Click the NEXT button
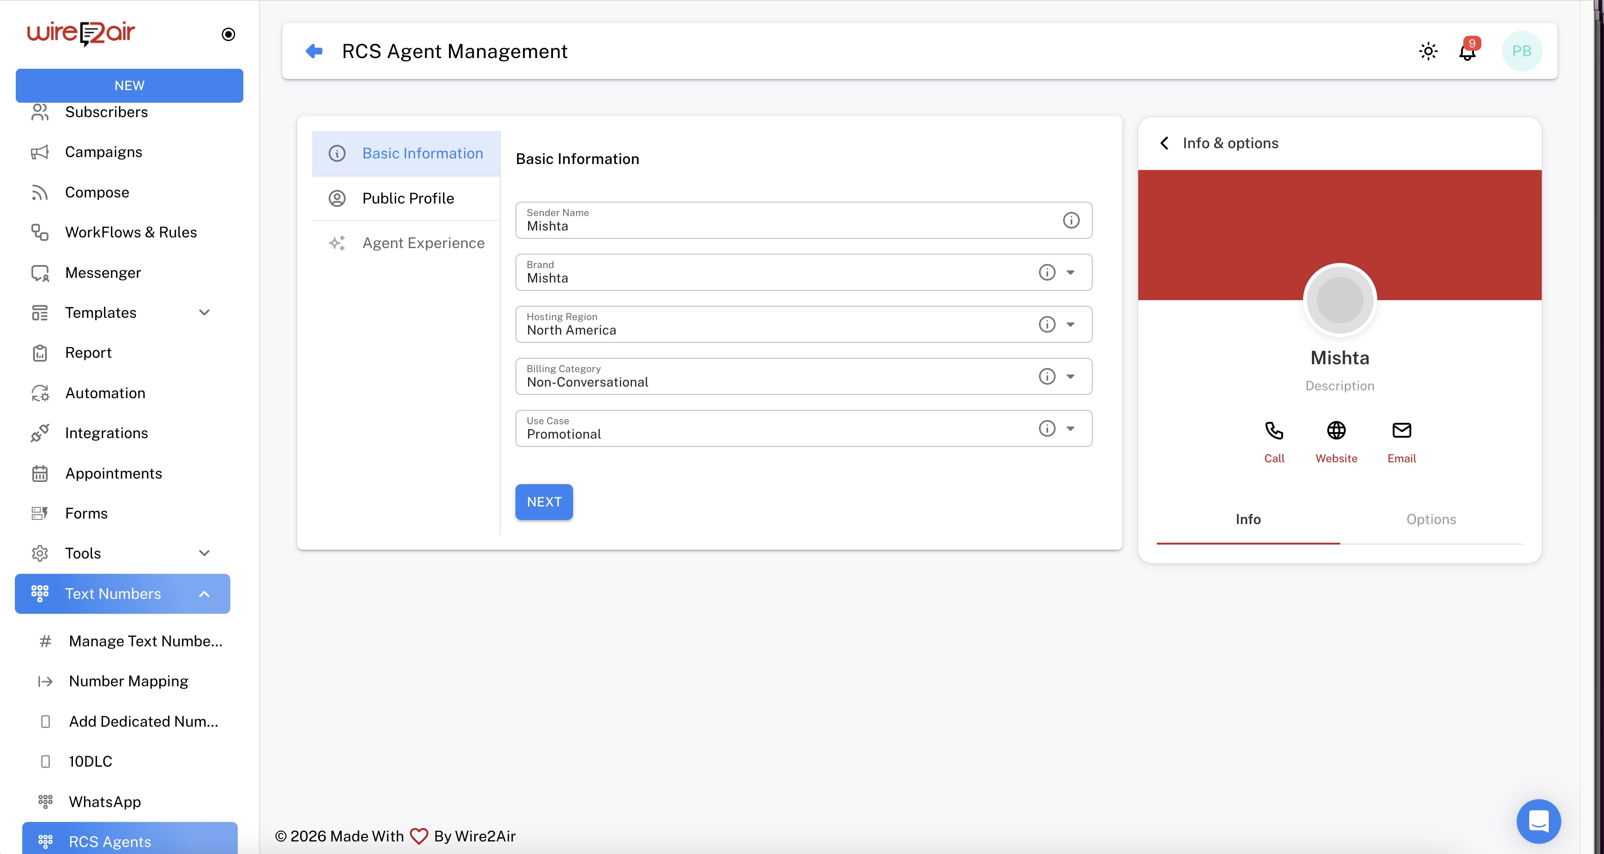 click(544, 502)
